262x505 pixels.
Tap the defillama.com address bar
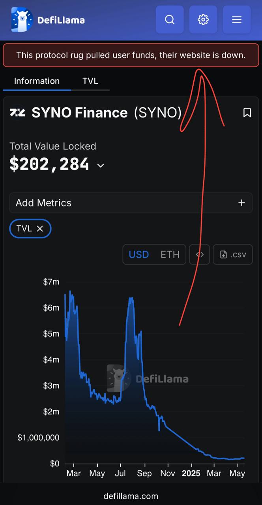(x=131, y=496)
